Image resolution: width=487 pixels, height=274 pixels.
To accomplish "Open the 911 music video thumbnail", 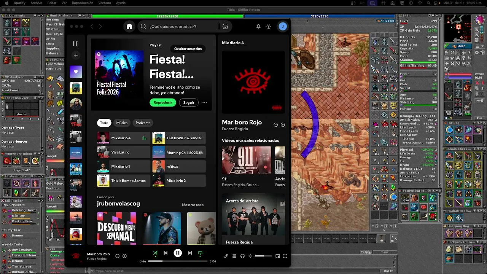I will coord(247,160).
